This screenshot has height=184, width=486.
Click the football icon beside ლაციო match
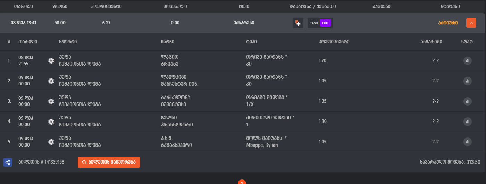click(51, 61)
